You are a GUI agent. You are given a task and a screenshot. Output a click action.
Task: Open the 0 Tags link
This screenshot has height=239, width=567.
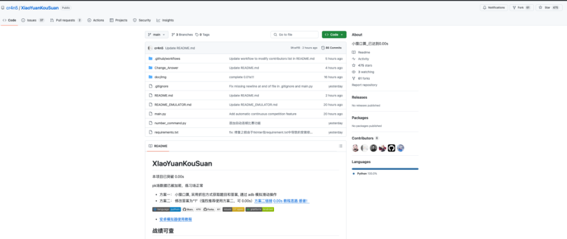click(203, 35)
